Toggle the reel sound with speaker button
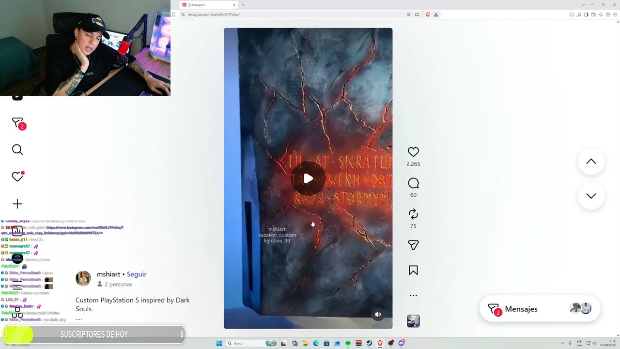The image size is (620, 349). 378,314
